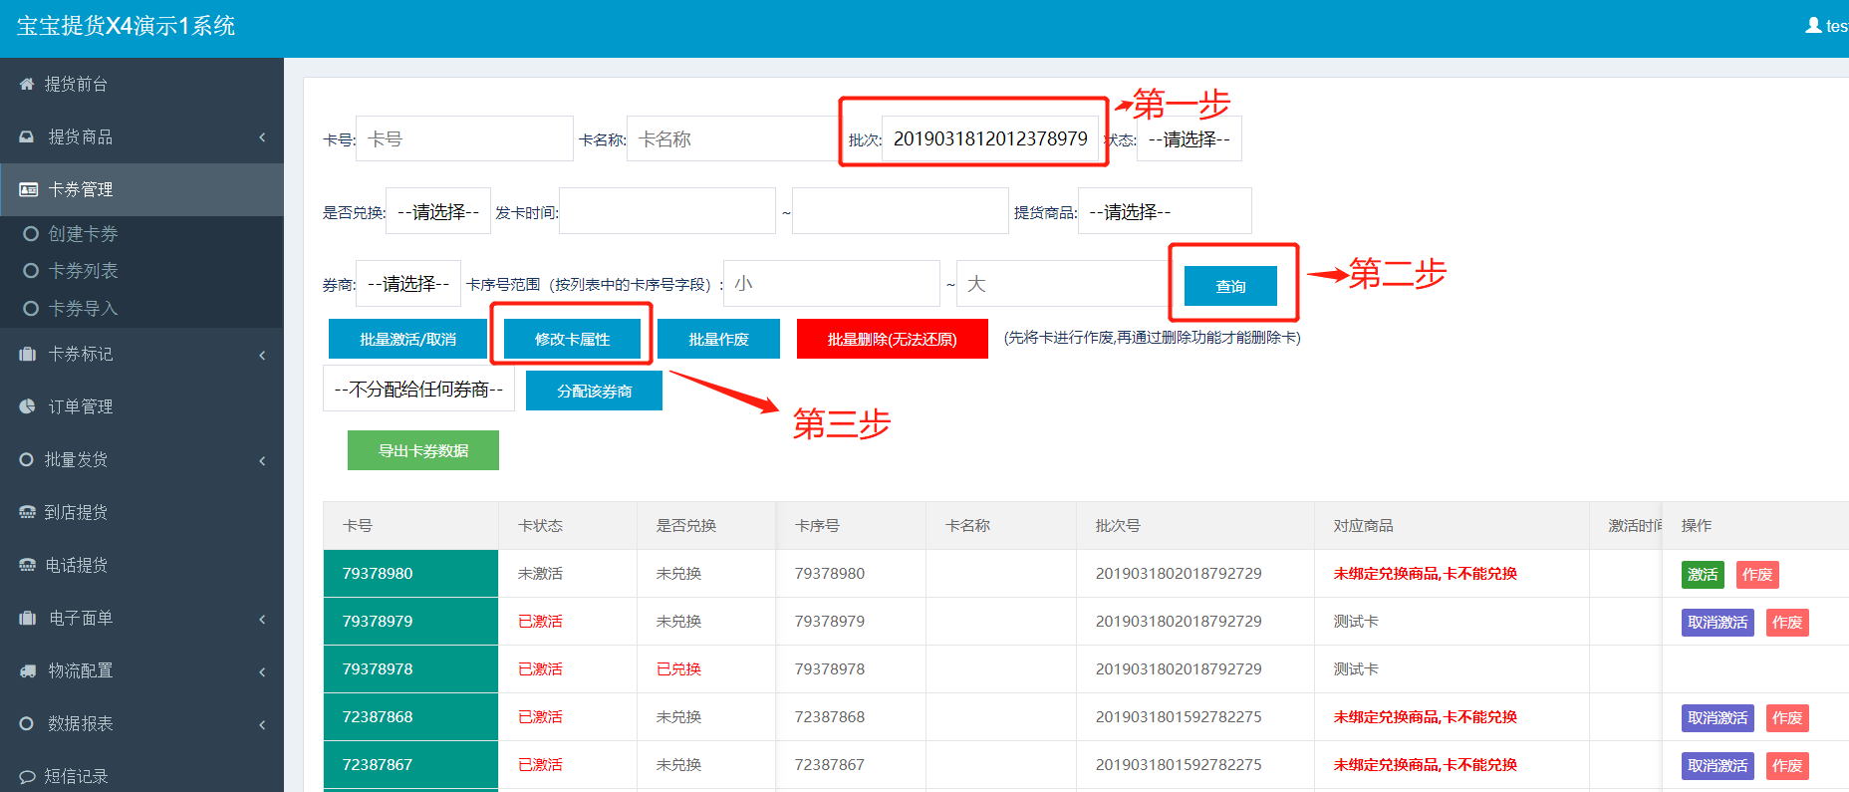The height and width of the screenshot is (792, 1849).
Task: Open the 不分配给任何券商 dropdown
Action: point(418,390)
